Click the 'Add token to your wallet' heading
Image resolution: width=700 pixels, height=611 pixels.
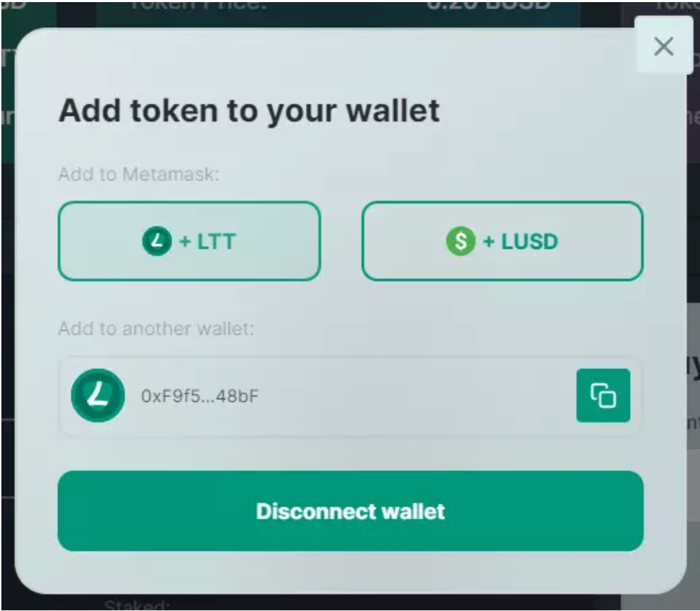[x=249, y=111]
